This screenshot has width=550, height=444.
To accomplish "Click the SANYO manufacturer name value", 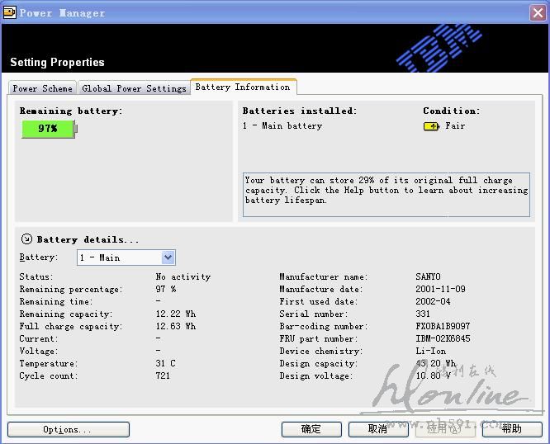I will [x=428, y=277].
